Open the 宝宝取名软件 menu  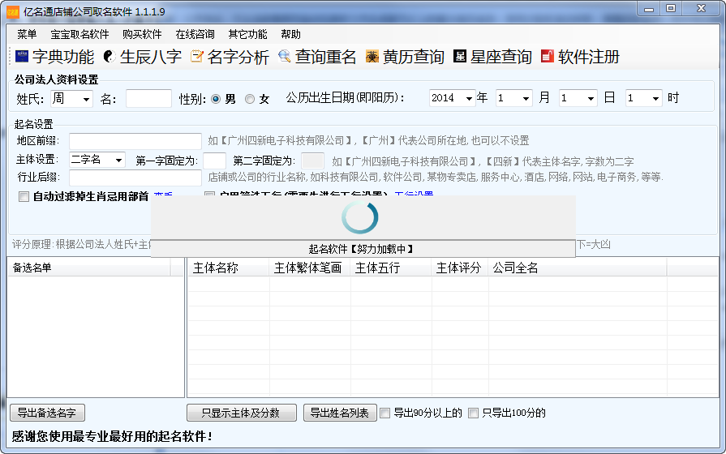79,34
